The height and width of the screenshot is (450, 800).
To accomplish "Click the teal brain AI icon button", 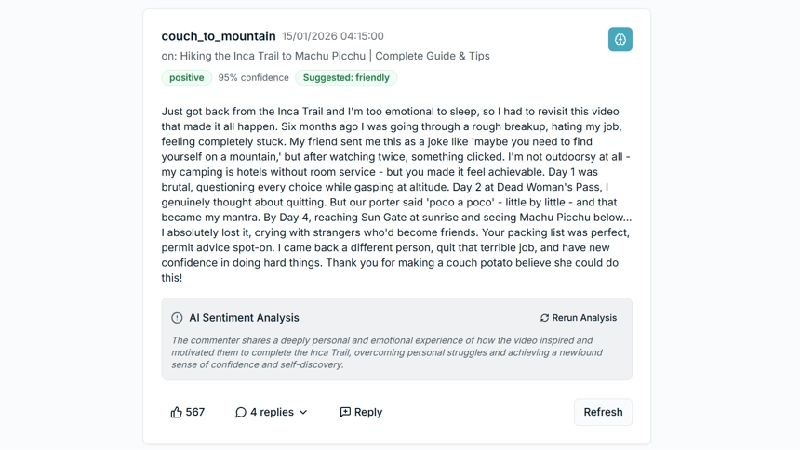I will (620, 39).
